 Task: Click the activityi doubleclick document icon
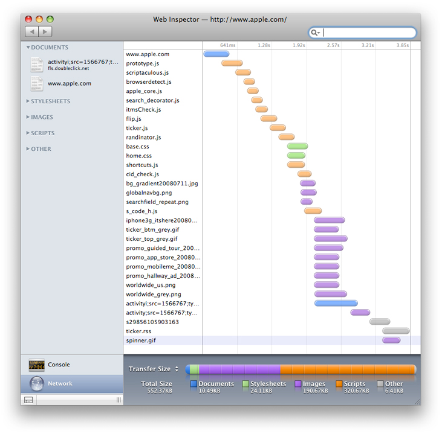click(x=37, y=65)
